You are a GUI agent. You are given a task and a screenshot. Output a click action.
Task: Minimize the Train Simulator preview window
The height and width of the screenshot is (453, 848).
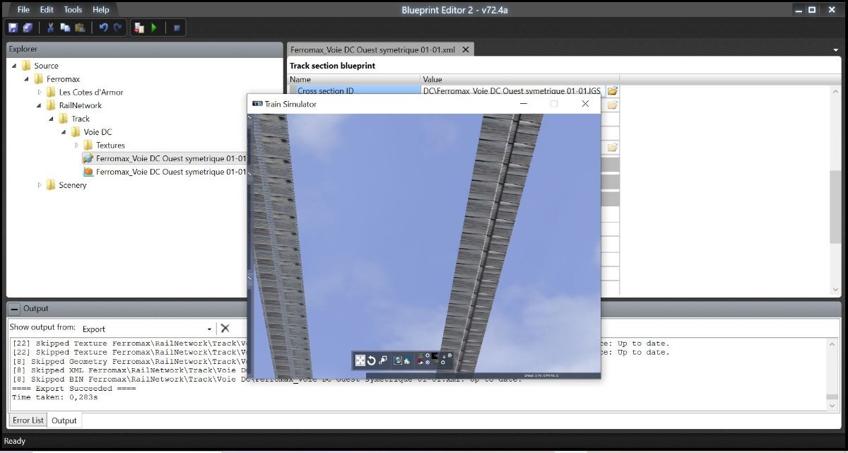tap(524, 104)
